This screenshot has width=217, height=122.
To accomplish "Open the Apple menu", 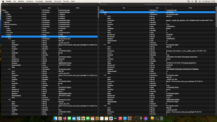I will (x=3, y=1).
